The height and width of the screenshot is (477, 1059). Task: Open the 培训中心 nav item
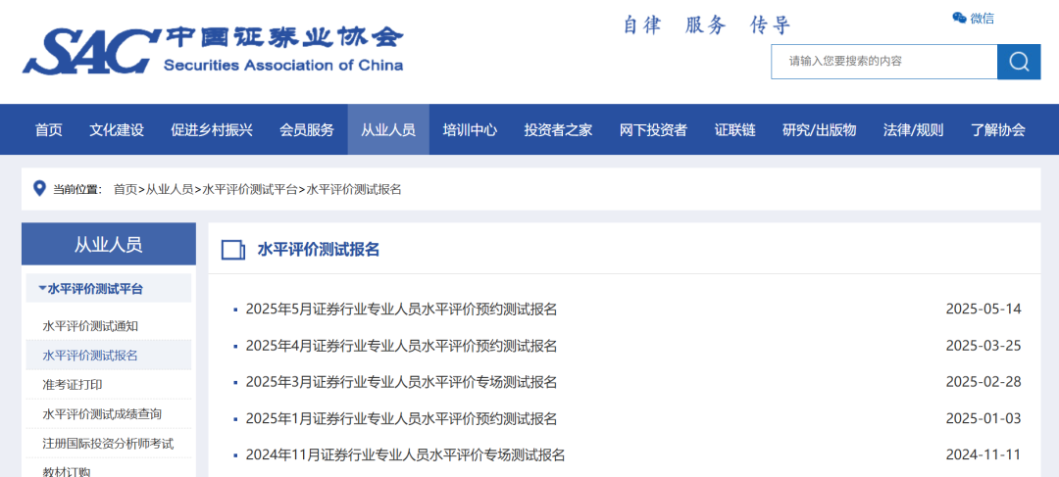point(470,130)
